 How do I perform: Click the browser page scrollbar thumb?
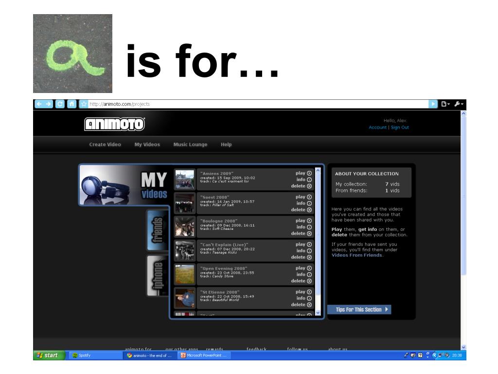point(463,196)
